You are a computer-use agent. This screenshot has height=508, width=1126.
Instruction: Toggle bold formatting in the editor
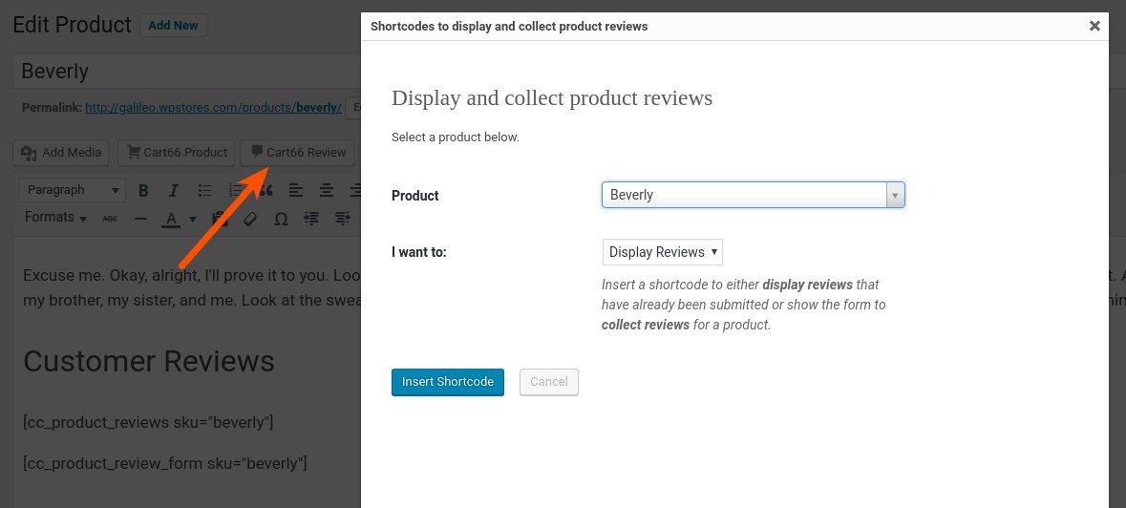(143, 190)
